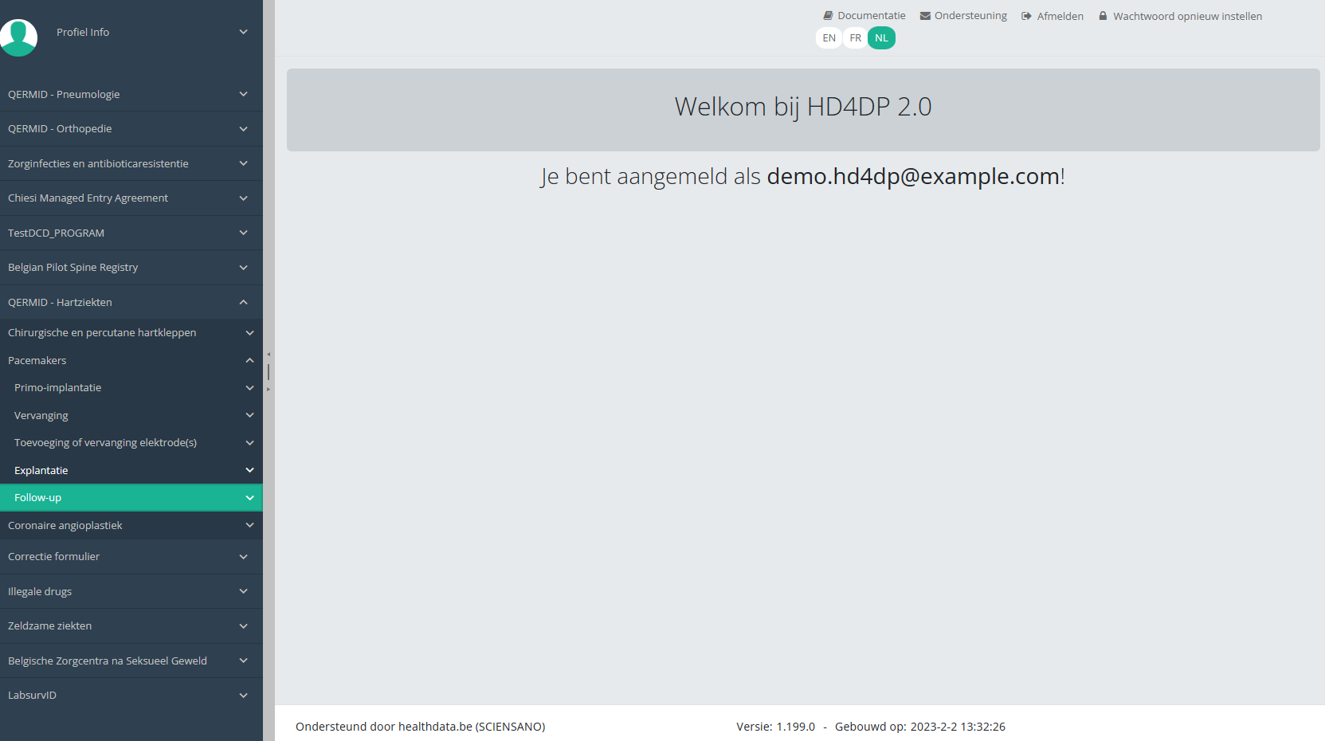
Task: Open the Follow-up menu item
Action: tap(38, 497)
